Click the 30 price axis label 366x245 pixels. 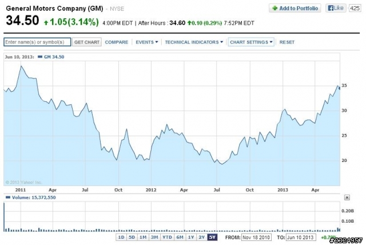[x=344, y=110]
